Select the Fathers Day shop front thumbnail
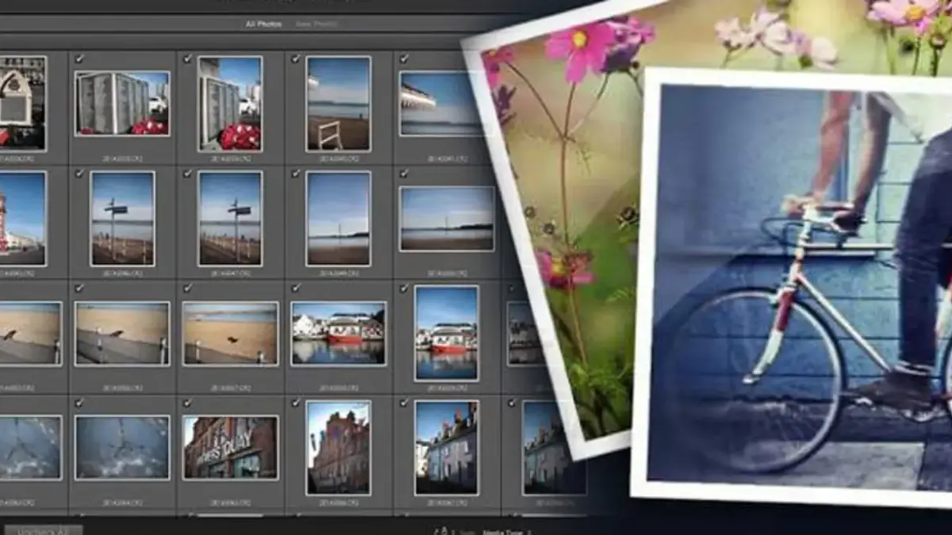Image resolution: width=952 pixels, height=535 pixels. (x=230, y=448)
